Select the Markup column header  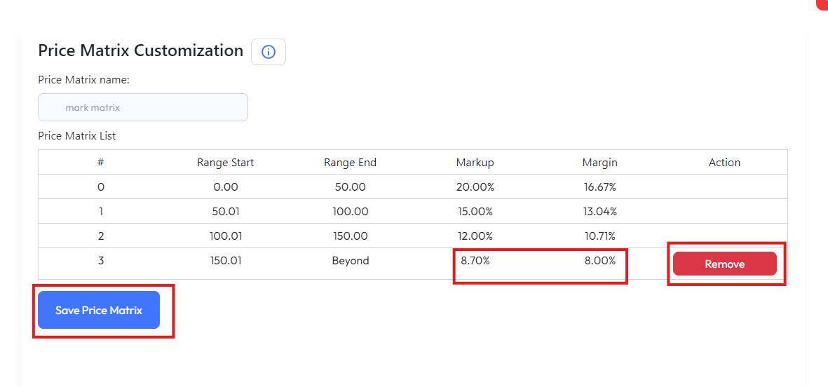pos(475,163)
